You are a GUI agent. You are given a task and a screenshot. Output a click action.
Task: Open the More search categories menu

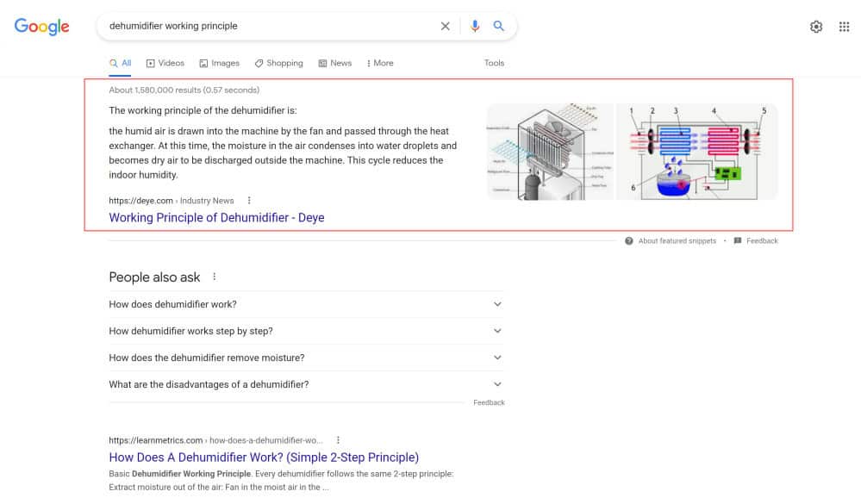(x=380, y=63)
